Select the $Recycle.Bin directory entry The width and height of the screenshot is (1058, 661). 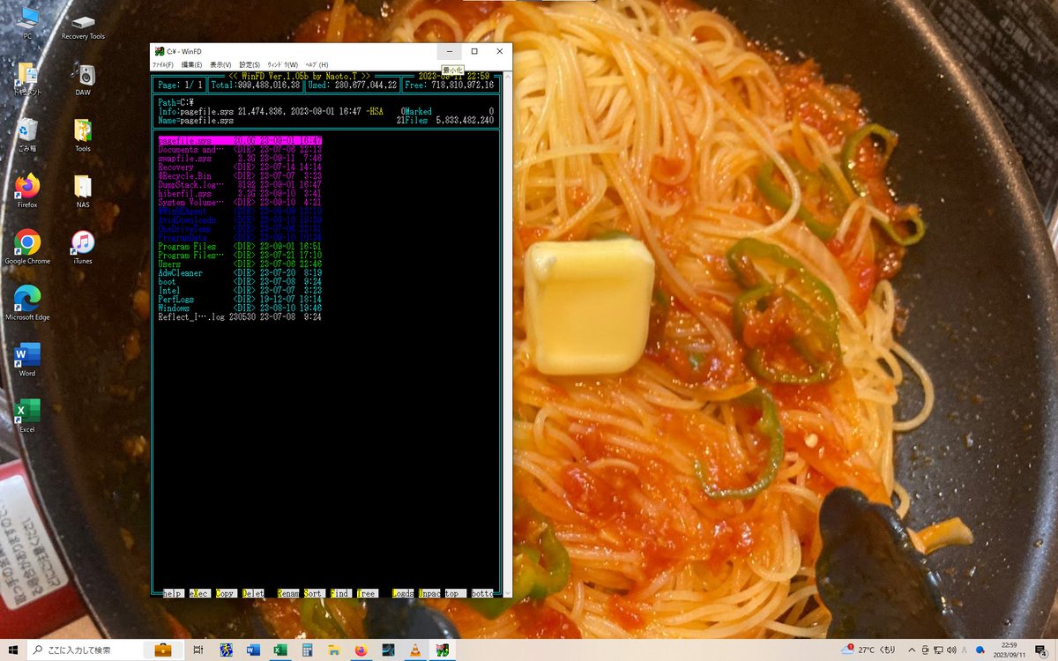tap(240, 176)
